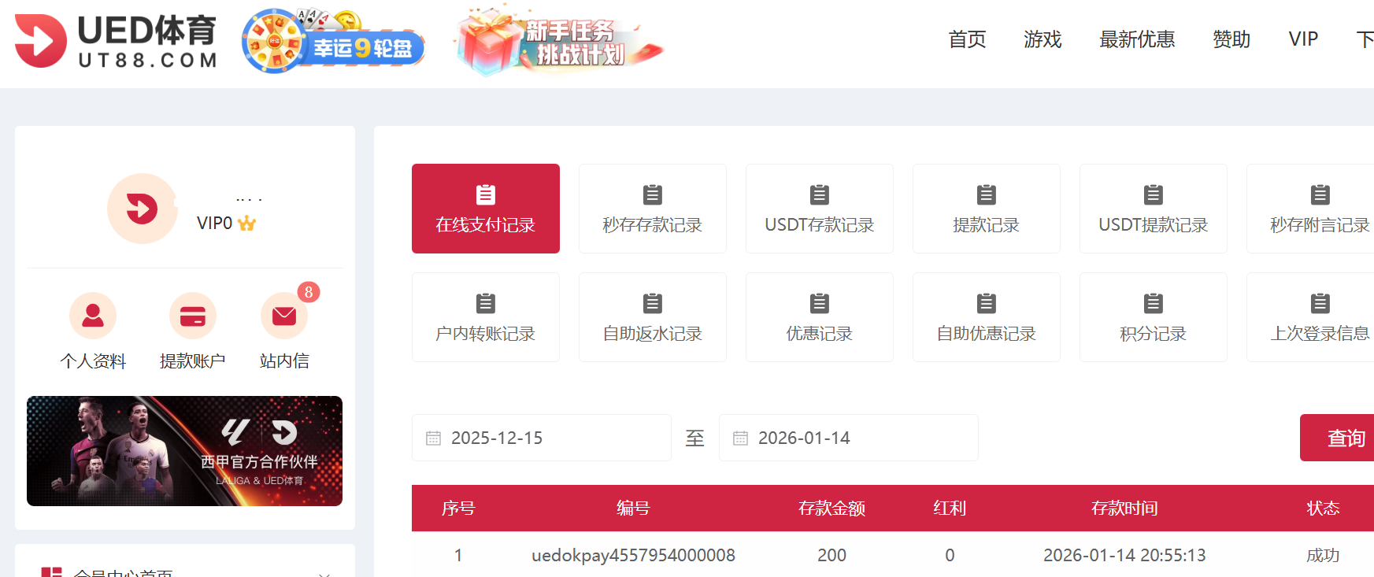Select the 自助返水记录 tab

(x=653, y=317)
